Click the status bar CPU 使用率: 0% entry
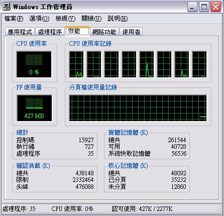This screenshot has height=216, width=224. coord(72,209)
